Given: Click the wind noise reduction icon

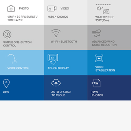Looking at the screenshot, I should [x=96, y=33].
